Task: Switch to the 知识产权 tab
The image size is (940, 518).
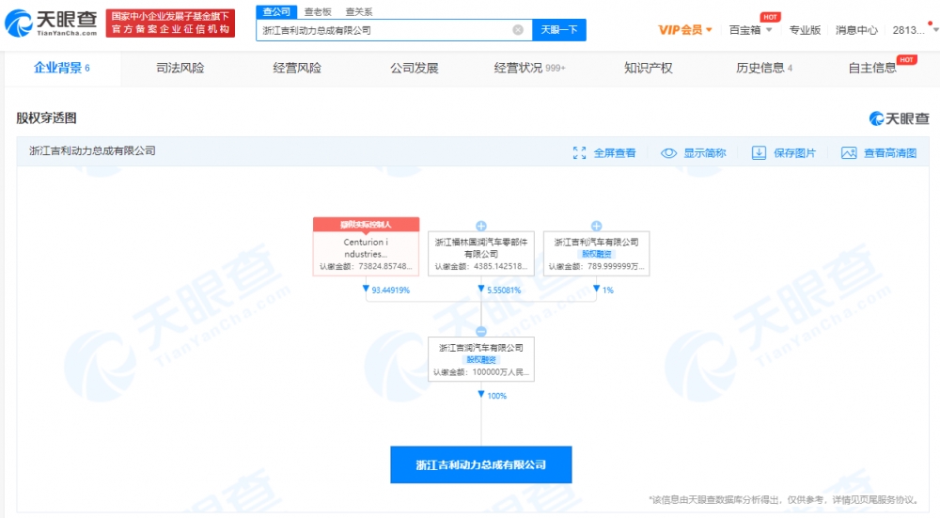Action: click(x=648, y=68)
